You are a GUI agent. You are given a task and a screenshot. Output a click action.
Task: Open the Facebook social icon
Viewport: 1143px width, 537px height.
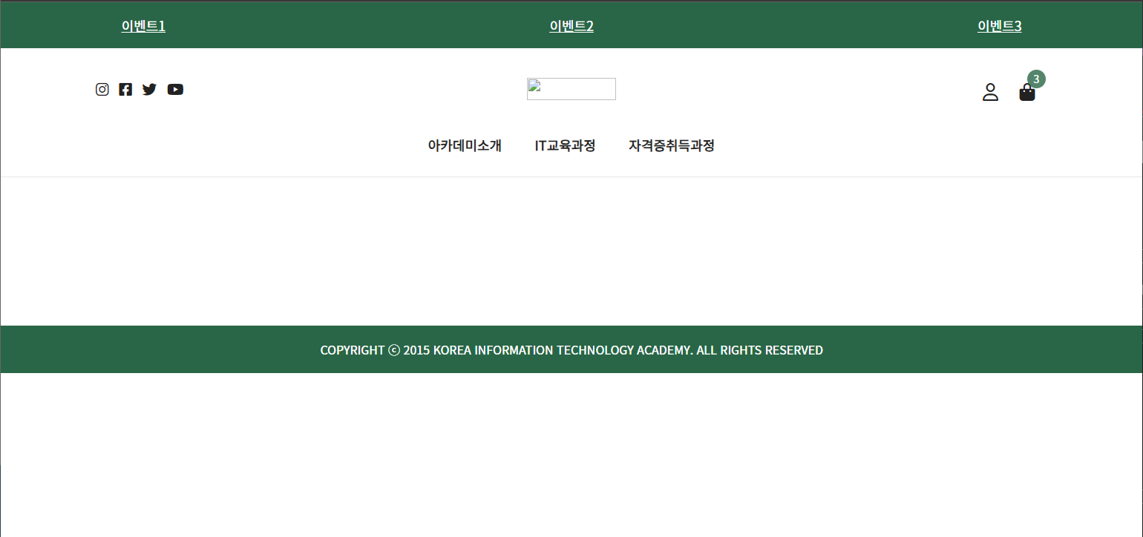[x=125, y=90]
